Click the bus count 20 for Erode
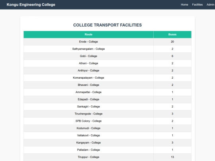215x161 pixels. coord(172,42)
